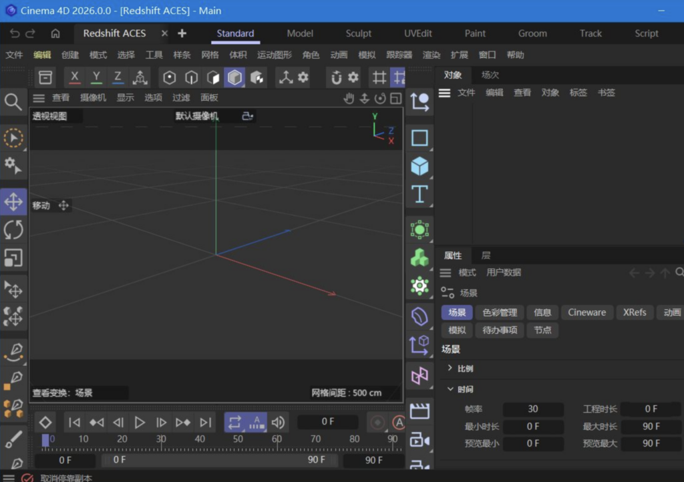Switch to Polygons mode
The image size is (684, 482).
(213, 77)
